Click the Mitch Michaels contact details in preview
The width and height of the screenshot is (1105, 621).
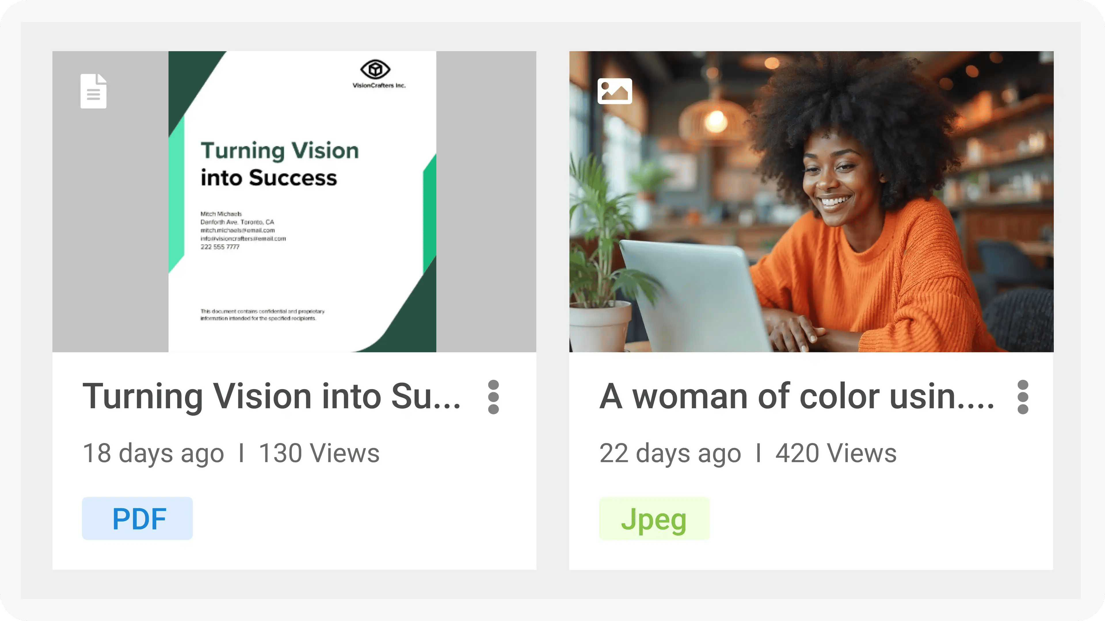click(242, 230)
